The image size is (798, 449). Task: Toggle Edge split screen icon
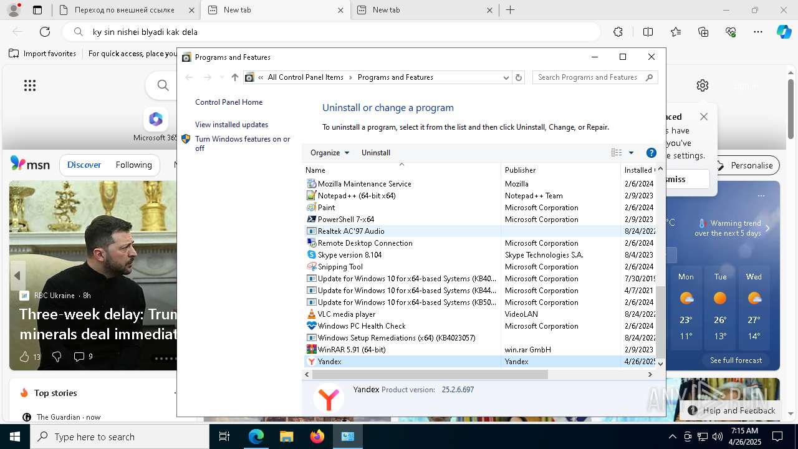(x=648, y=32)
